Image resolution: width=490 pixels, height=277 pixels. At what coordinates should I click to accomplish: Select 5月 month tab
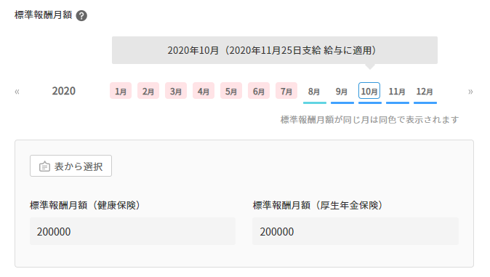click(x=231, y=91)
